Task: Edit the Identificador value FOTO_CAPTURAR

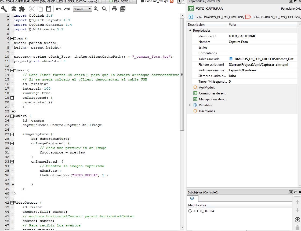Action: [x=262, y=36]
